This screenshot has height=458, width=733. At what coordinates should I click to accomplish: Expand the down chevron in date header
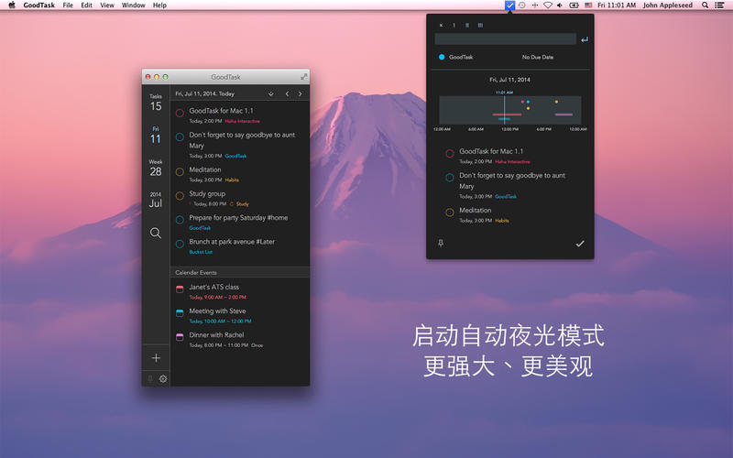270,94
